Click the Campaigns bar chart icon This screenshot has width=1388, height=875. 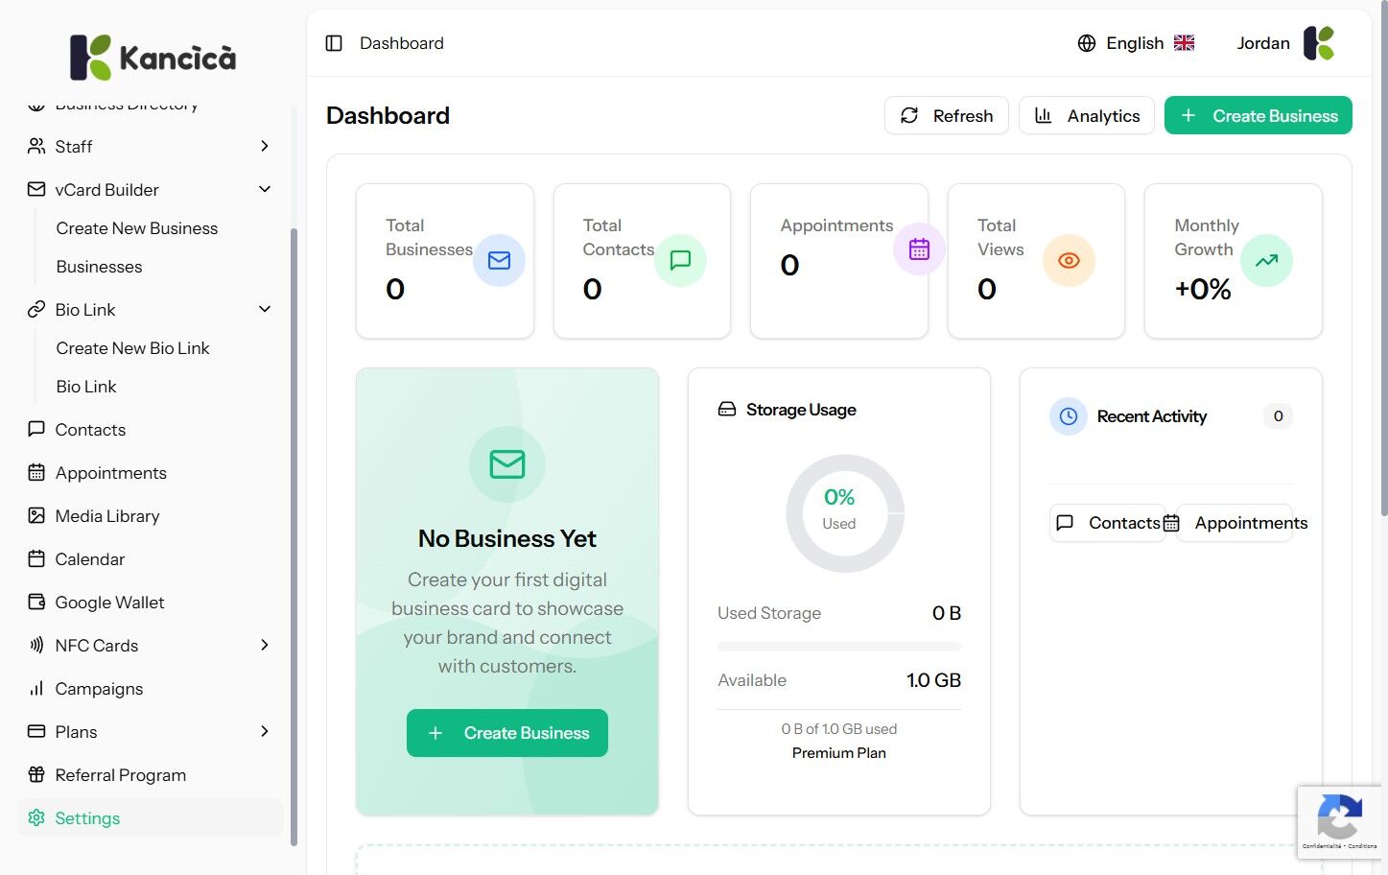pos(36,688)
